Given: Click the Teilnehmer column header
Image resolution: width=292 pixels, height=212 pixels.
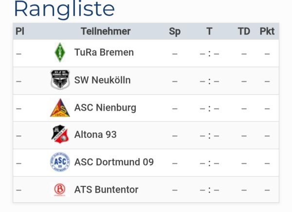Looking at the screenshot, I should (106, 31).
